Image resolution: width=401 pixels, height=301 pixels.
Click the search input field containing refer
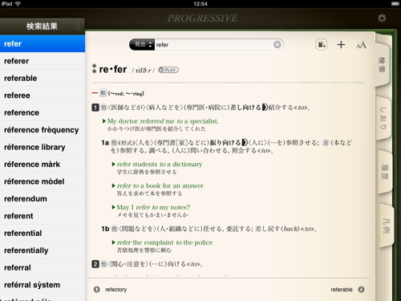pyautogui.click(x=214, y=44)
